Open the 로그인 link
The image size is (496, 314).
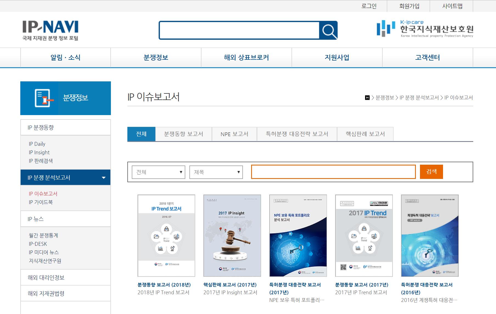tap(369, 6)
